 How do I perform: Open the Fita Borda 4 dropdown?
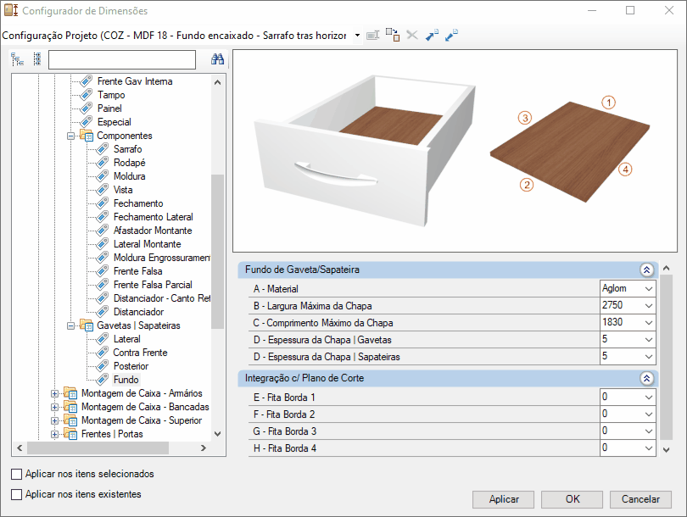click(x=649, y=448)
